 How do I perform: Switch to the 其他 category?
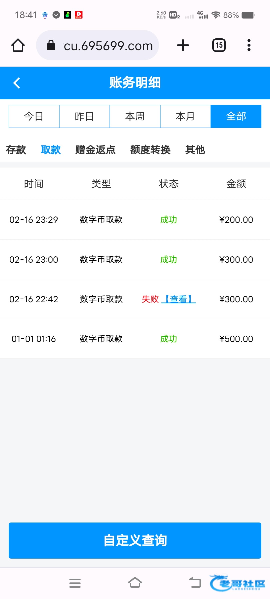(x=195, y=150)
